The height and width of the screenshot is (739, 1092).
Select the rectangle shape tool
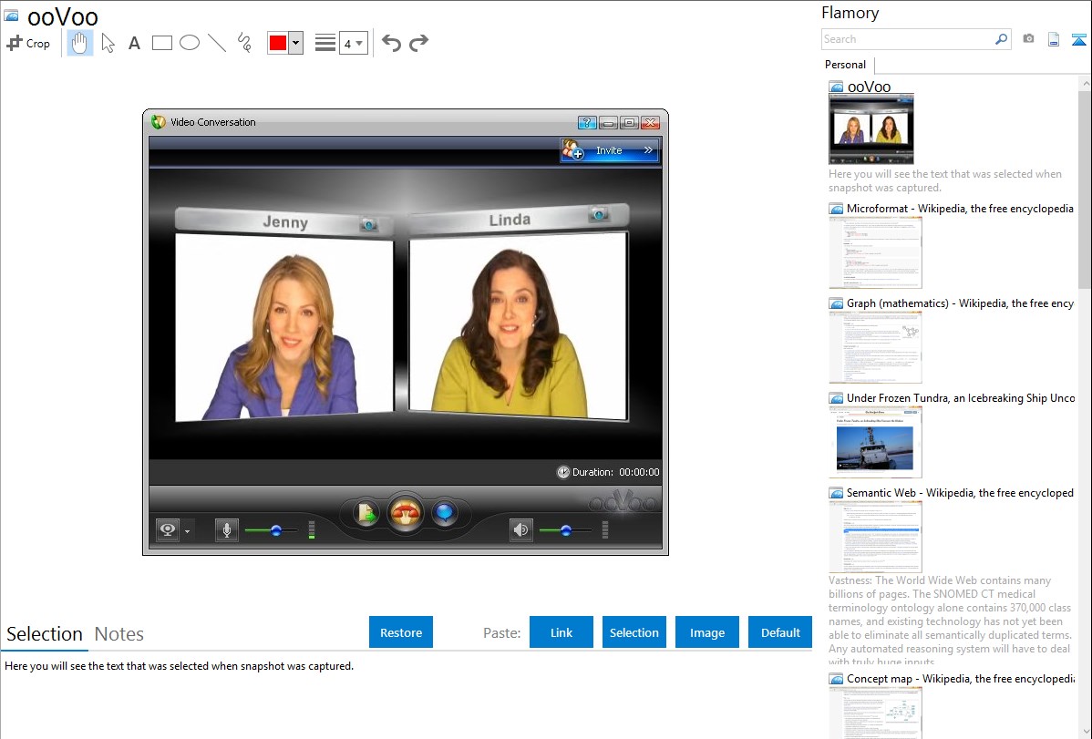[161, 43]
